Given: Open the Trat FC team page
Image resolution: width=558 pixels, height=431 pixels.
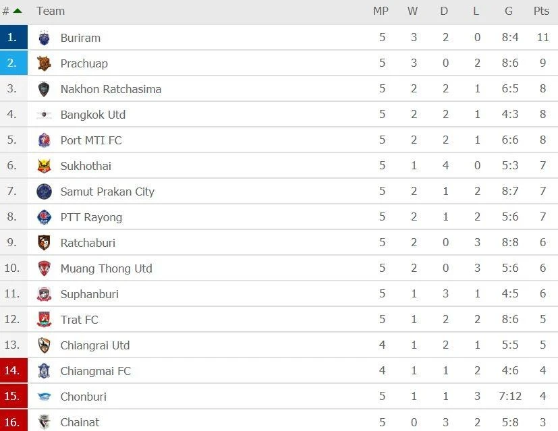Looking at the screenshot, I should point(79,320).
